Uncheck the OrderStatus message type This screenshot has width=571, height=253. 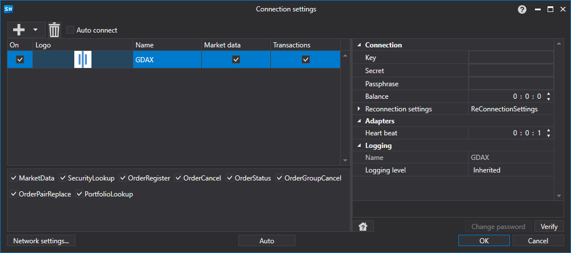(230, 178)
